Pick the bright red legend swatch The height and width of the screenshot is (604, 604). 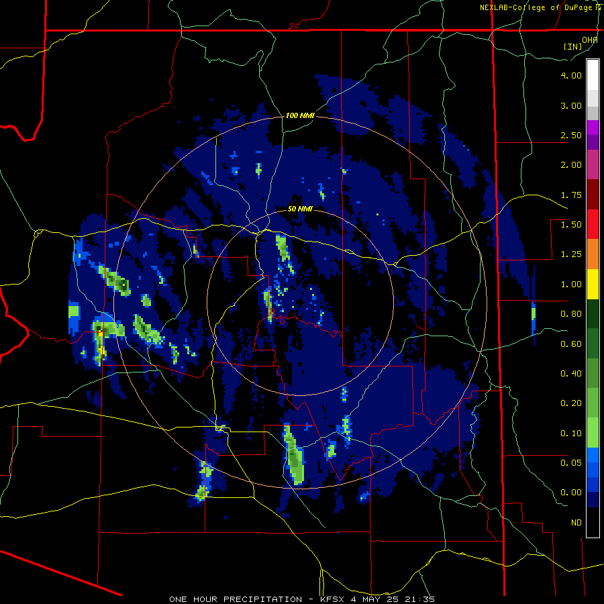pos(593,225)
